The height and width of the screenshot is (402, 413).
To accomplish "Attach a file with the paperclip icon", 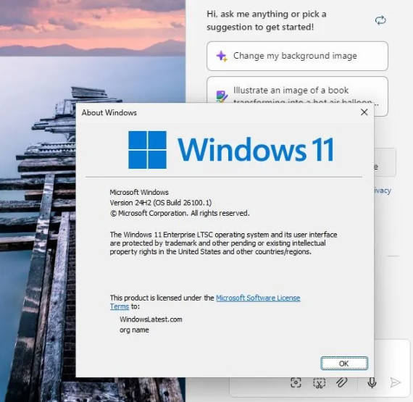I will 341,382.
